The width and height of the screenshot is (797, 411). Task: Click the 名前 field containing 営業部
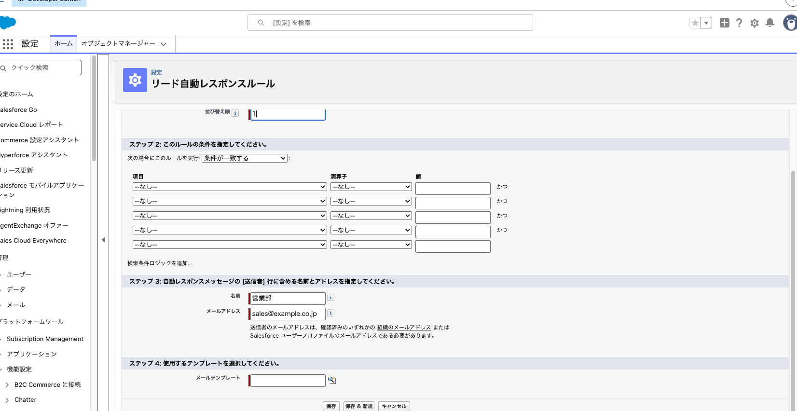pos(288,298)
